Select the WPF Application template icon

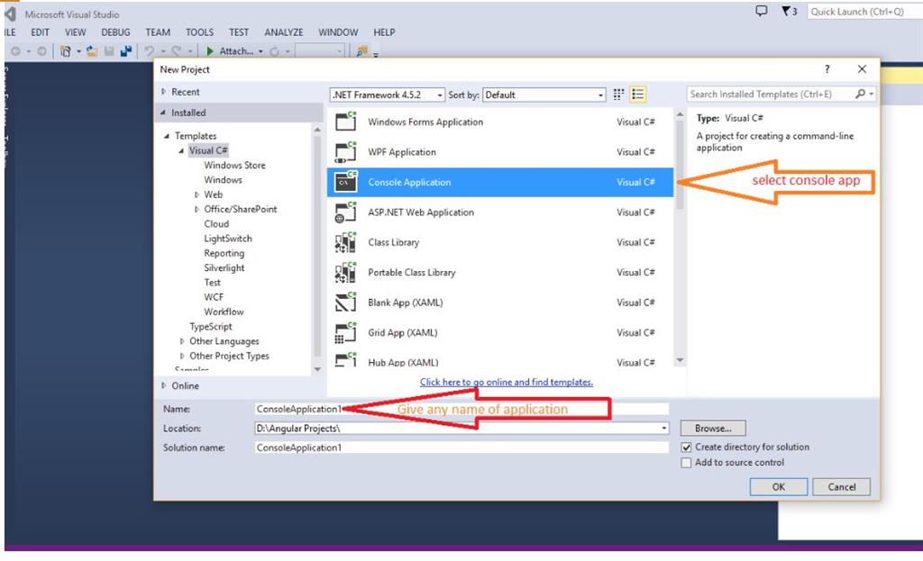point(345,151)
